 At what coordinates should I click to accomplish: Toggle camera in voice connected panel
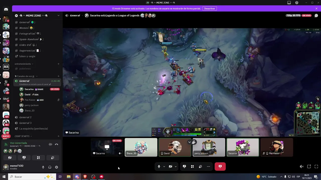pos(10,158)
